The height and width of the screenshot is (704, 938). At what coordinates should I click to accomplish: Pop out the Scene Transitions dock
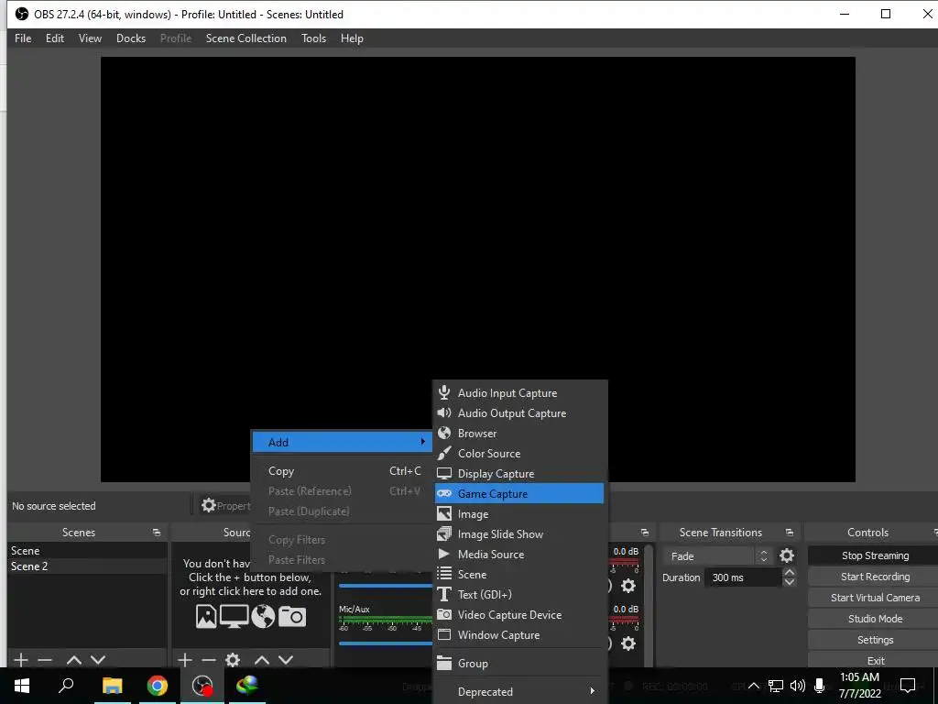pyautogui.click(x=789, y=533)
